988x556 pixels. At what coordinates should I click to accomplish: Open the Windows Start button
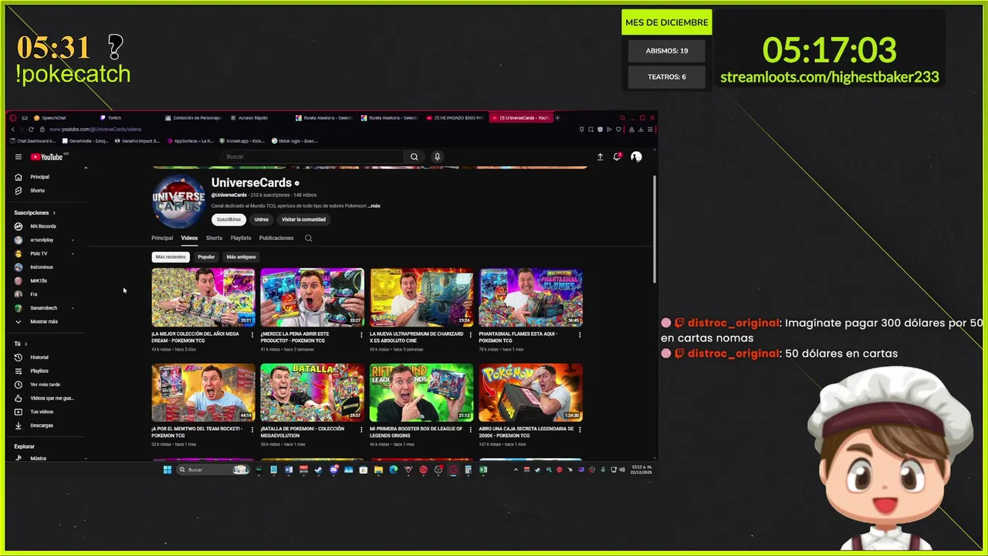click(x=167, y=470)
